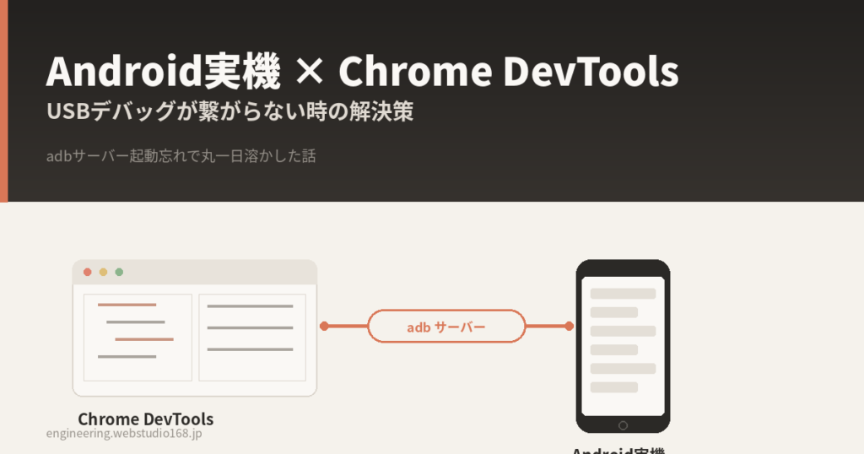This screenshot has width=864, height=454.
Task: Click the Chrome DevTools browser window illustration
Action: click(x=195, y=327)
